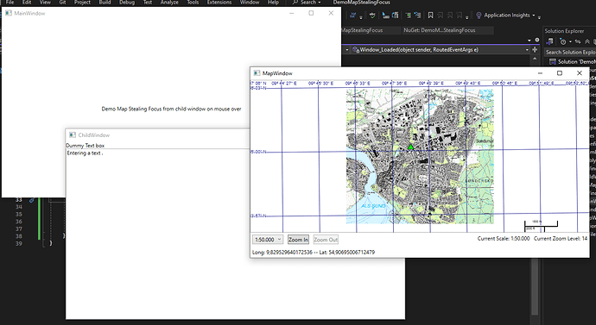Click the editor tab settings gear icon
This screenshot has height=325, width=596.
coord(537,40)
